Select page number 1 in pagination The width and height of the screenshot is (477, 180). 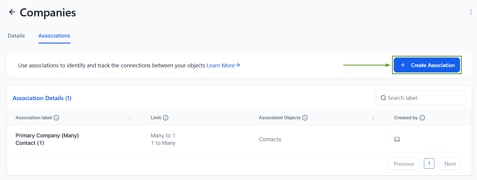pos(429,164)
